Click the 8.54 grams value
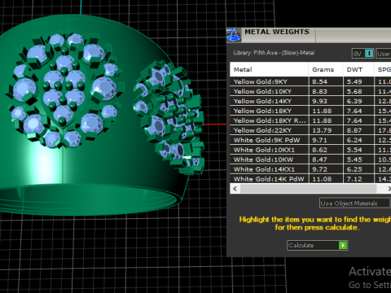The width and height of the screenshot is (391, 293). pyautogui.click(x=319, y=81)
